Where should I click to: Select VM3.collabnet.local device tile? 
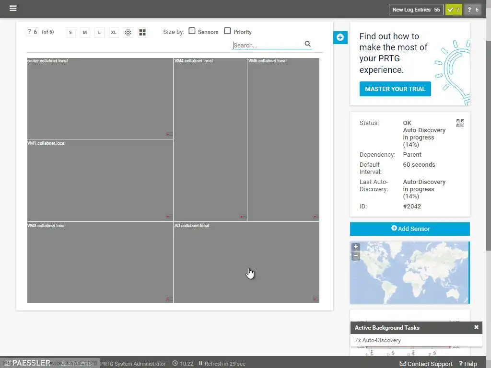click(x=100, y=262)
